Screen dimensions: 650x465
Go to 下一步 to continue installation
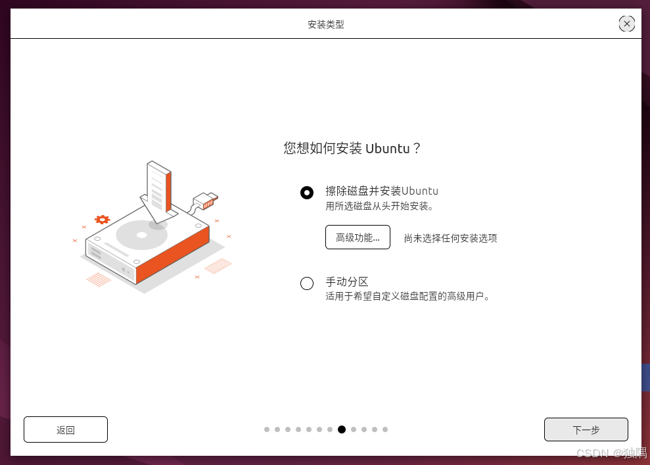[x=586, y=429]
